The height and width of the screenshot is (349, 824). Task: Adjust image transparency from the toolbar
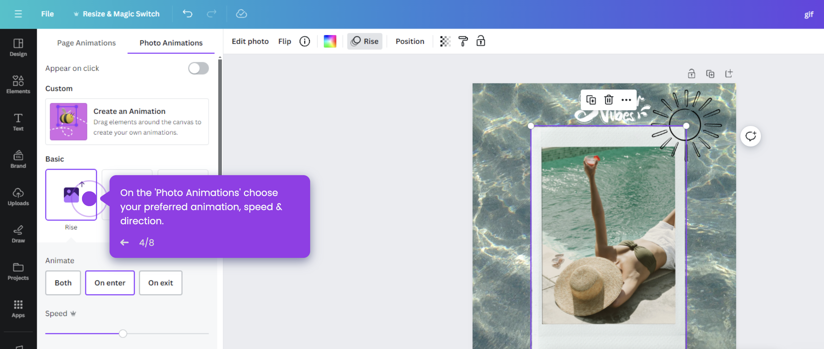(445, 41)
